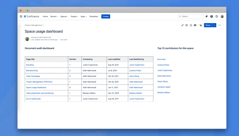
Task: Edit the page with the pencil icon
Action: pyautogui.click(x=182, y=25)
